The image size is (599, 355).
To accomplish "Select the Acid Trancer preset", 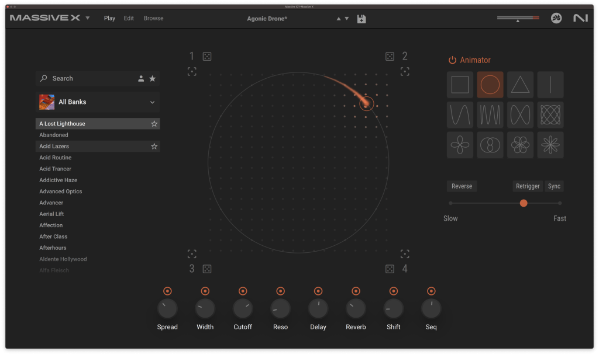I will click(x=98, y=169).
